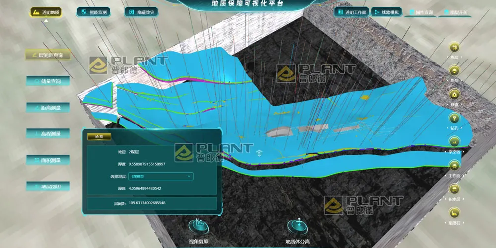Viewport: 496px width, 248px height.
Task: Switch to the 智能监测 tab
Action: [93, 12]
